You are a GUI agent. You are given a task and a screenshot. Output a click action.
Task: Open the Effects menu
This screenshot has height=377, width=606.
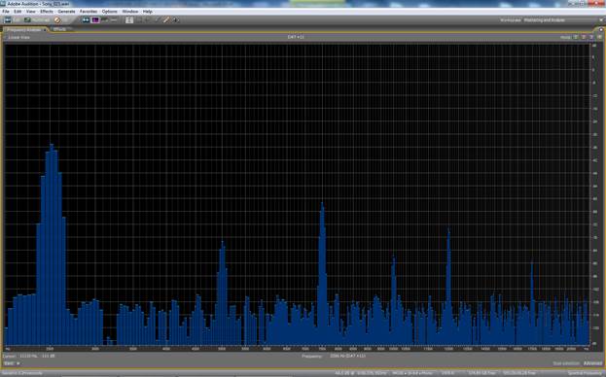coord(47,12)
